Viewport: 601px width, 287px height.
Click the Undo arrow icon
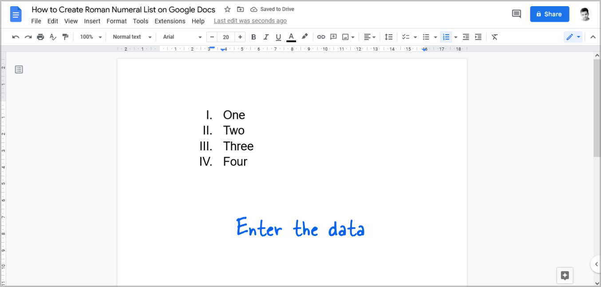[16, 37]
